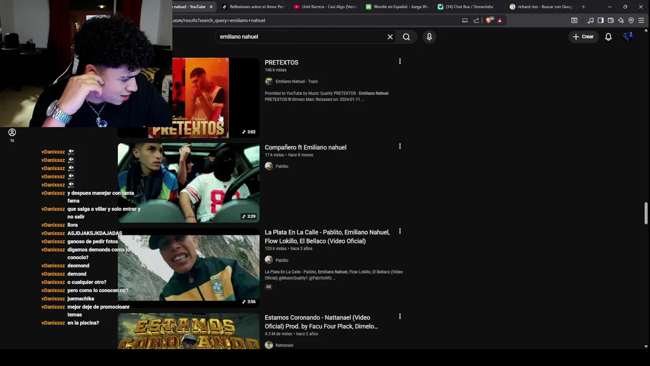
Task: Open Compañero ft Emiliano nahuel video title
Action: (305, 147)
